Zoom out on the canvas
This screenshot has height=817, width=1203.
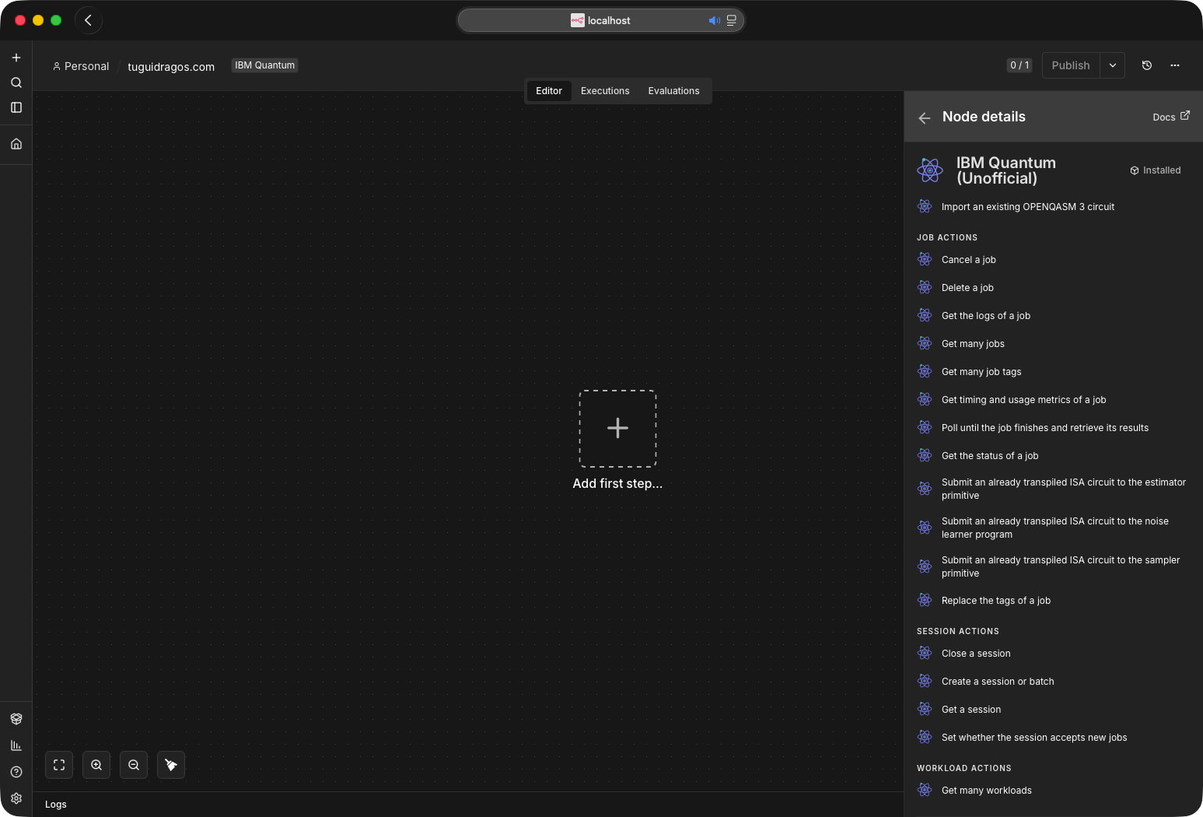pos(134,765)
